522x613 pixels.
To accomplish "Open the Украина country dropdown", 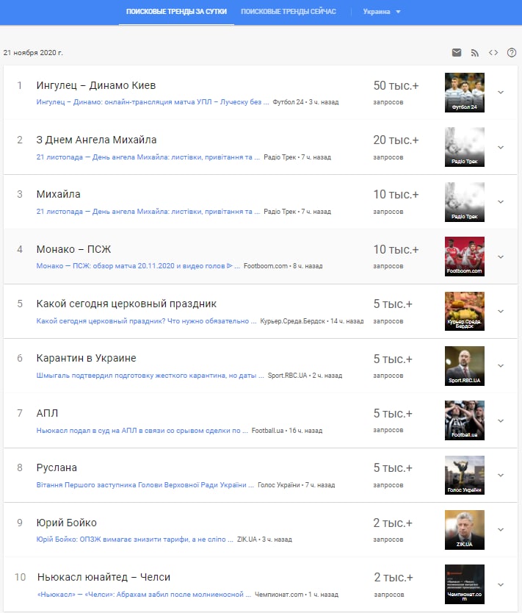I will click(382, 12).
